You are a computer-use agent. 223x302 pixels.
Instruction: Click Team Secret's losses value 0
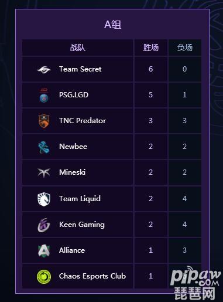click(184, 69)
